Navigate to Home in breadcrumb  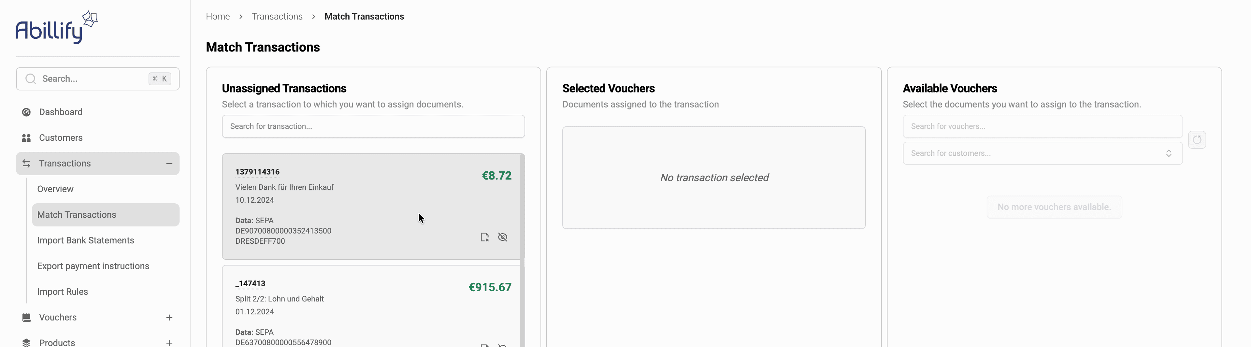pyautogui.click(x=218, y=17)
